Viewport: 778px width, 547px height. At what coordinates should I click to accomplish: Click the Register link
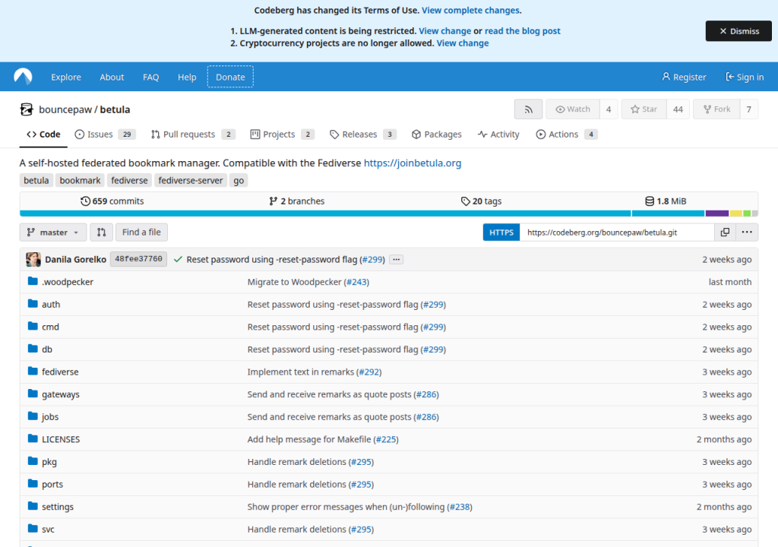[x=684, y=77]
